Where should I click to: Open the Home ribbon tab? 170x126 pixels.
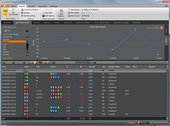pos(13,6)
